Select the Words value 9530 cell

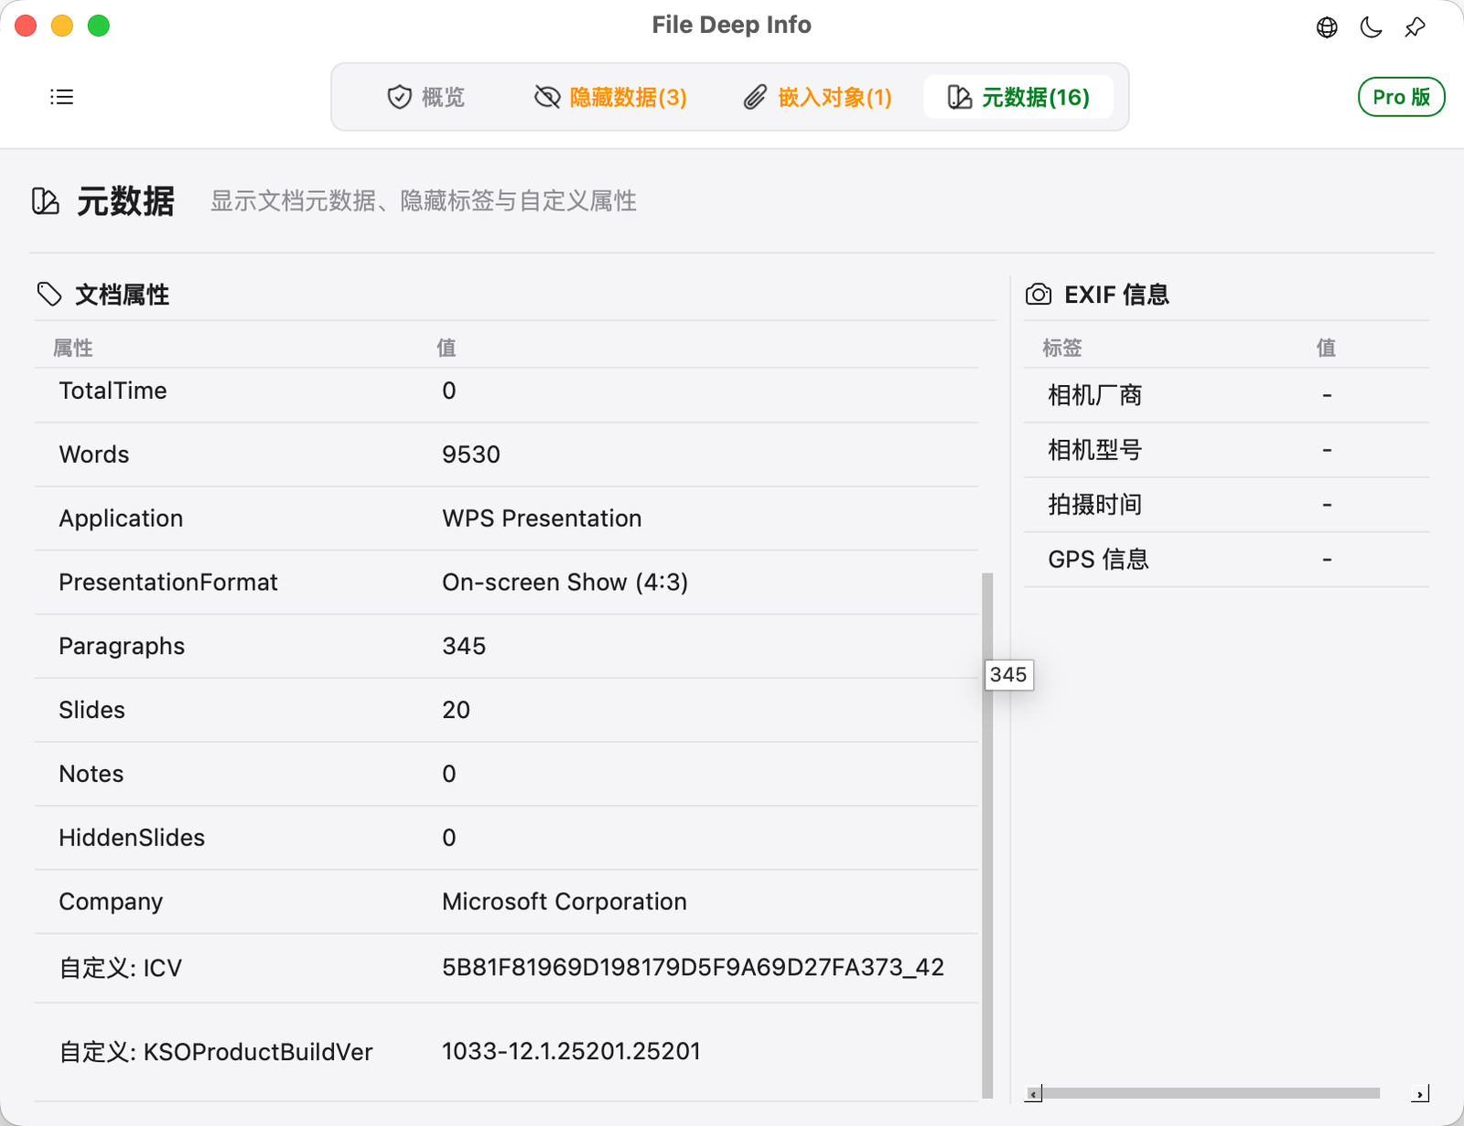(471, 454)
